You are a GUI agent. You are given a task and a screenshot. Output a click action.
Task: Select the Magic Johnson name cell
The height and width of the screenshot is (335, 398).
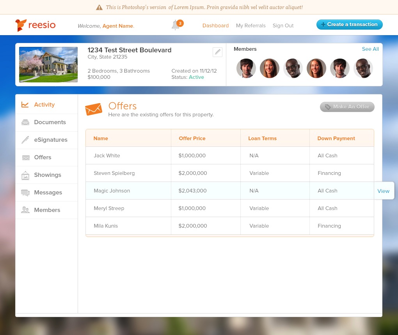click(x=112, y=191)
